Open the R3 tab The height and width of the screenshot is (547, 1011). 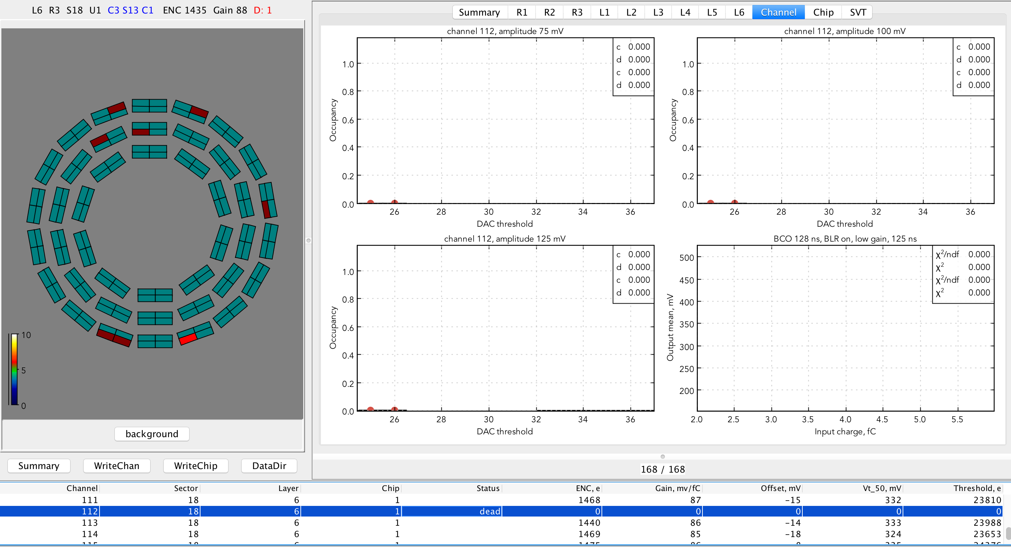(x=577, y=12)
